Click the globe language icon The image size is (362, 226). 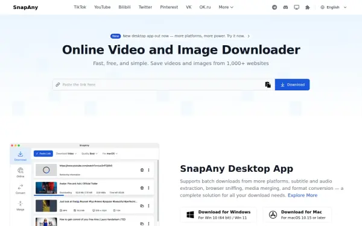pyautogui.click(x=323, y=7)
